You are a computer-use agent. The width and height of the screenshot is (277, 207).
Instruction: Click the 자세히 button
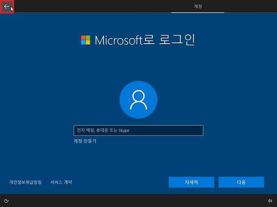pyautogui.click(x=192, y=182)
